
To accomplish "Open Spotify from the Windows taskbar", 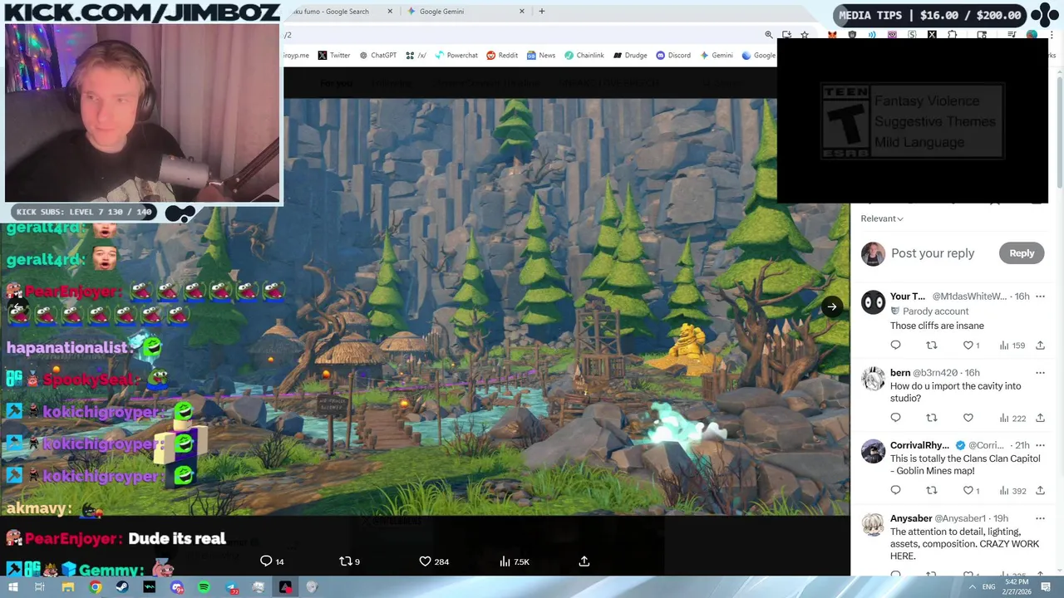I will [x=204, y=587].
